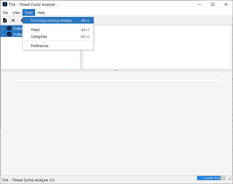Click the first thread dump file icon

pos(9,29)
